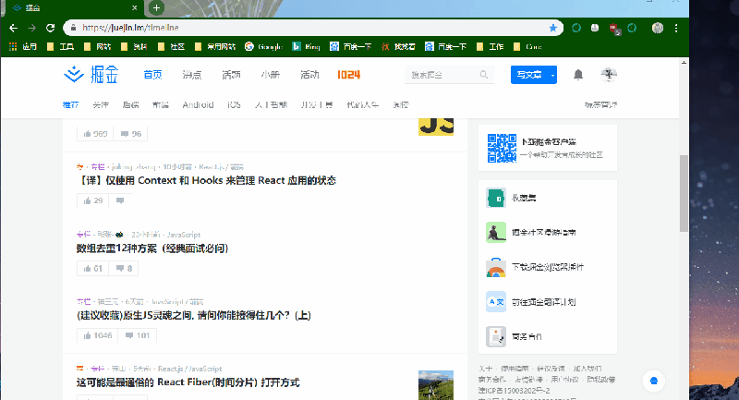Screen dimensions: 739x400
Task: Open the 社区 bookmarks folder
Action: pyautogui.click(x=171, y=46)
